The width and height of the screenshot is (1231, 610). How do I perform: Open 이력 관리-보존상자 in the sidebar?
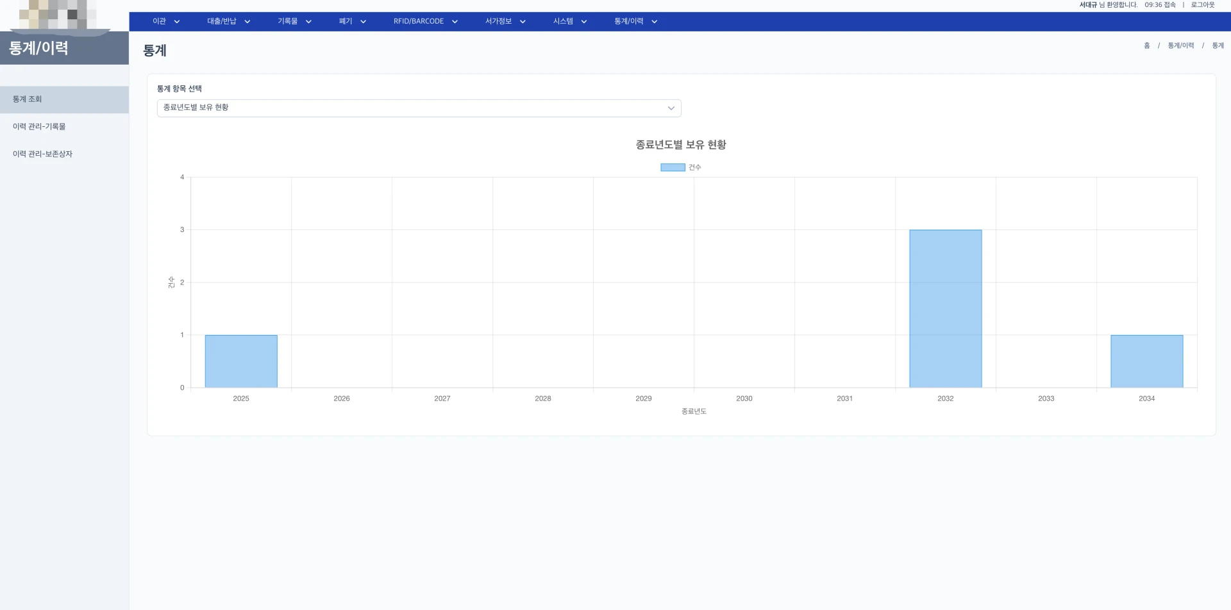click(x=42, y=154)
